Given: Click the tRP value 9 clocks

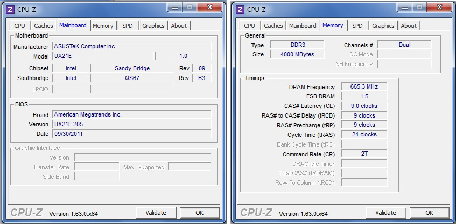Looking at the screenshot, I should tap(364, 125).
